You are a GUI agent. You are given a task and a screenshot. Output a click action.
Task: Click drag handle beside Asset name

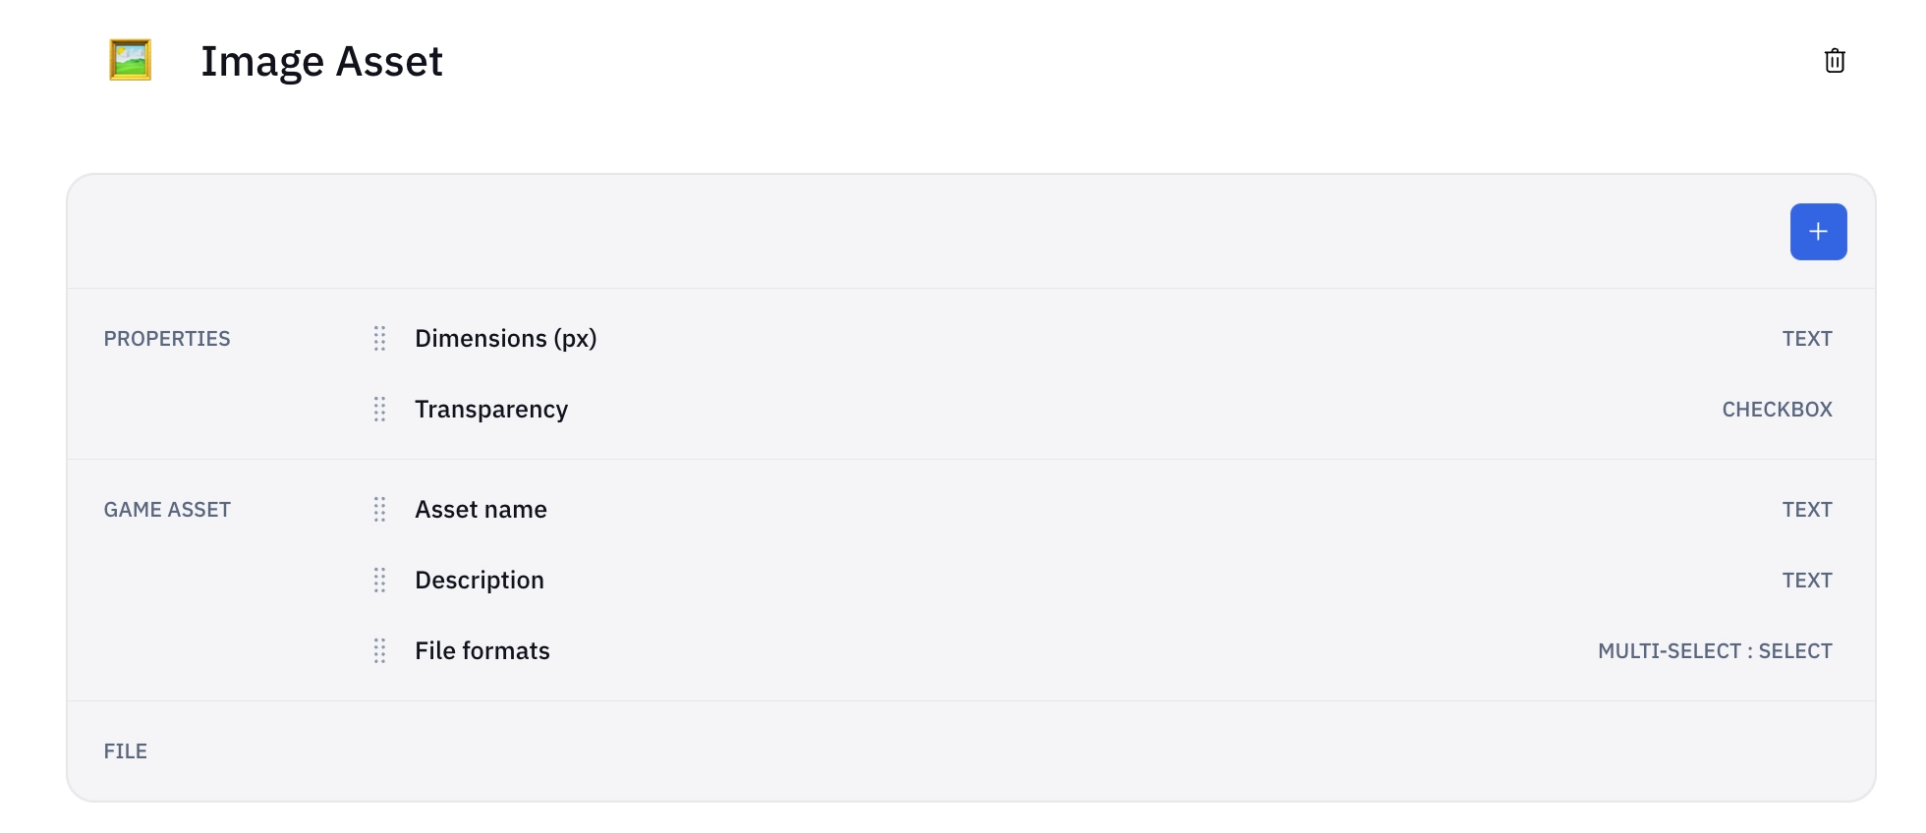(379, 510)
